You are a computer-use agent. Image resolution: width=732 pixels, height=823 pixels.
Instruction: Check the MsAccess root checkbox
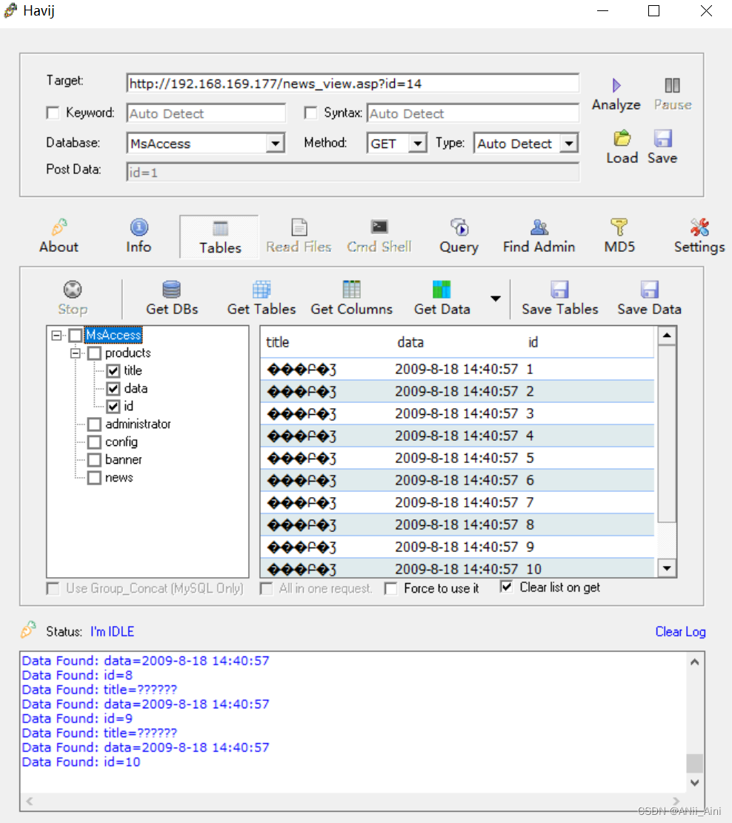tap(76, 335)
